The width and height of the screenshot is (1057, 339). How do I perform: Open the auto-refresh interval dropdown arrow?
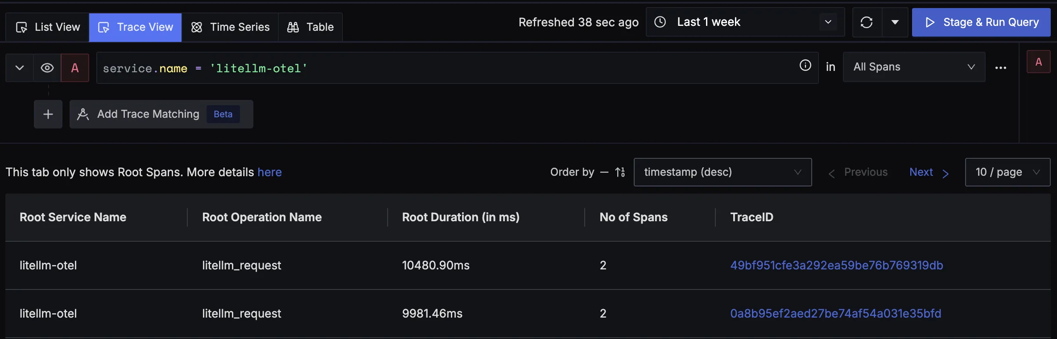(x=895, y=22)
